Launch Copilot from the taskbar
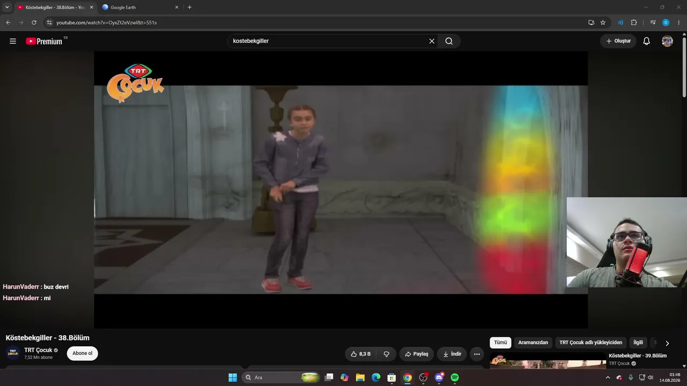Image resolution: width=687 pixels, height=386 pixels. point(345,377)
